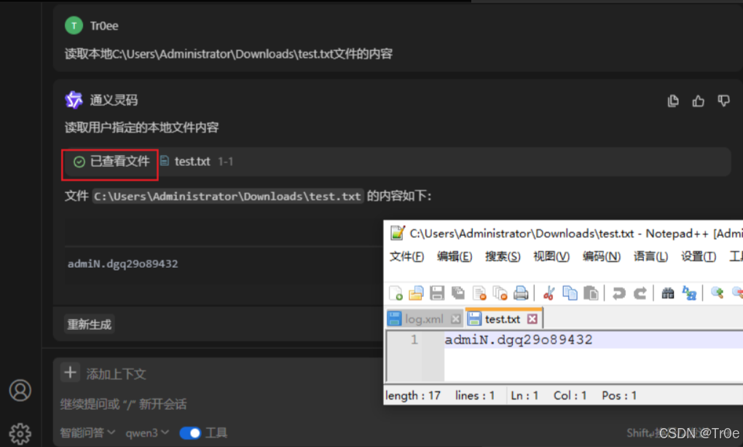Click the New file icon in Notepad++
Viewport: 743px width, 447px height.
(x=396, y=293)
